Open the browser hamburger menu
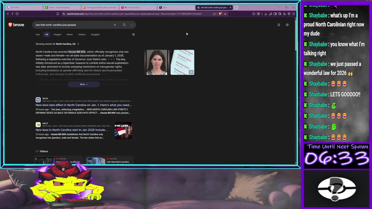 point(294,14)
